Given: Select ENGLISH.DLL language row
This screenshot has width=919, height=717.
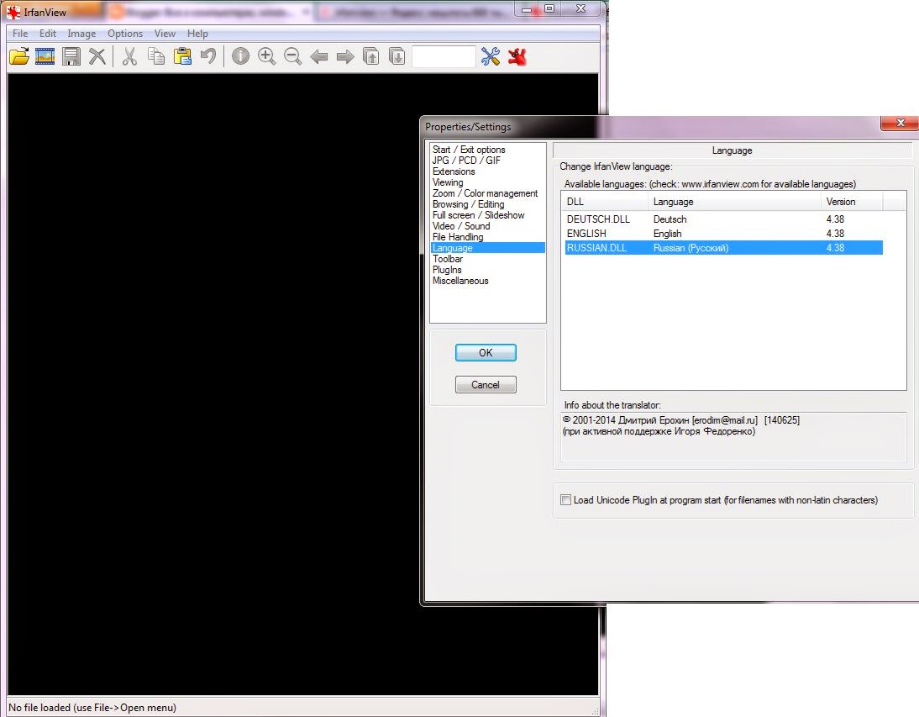Looking at the screenshot, I should (723, 234).
